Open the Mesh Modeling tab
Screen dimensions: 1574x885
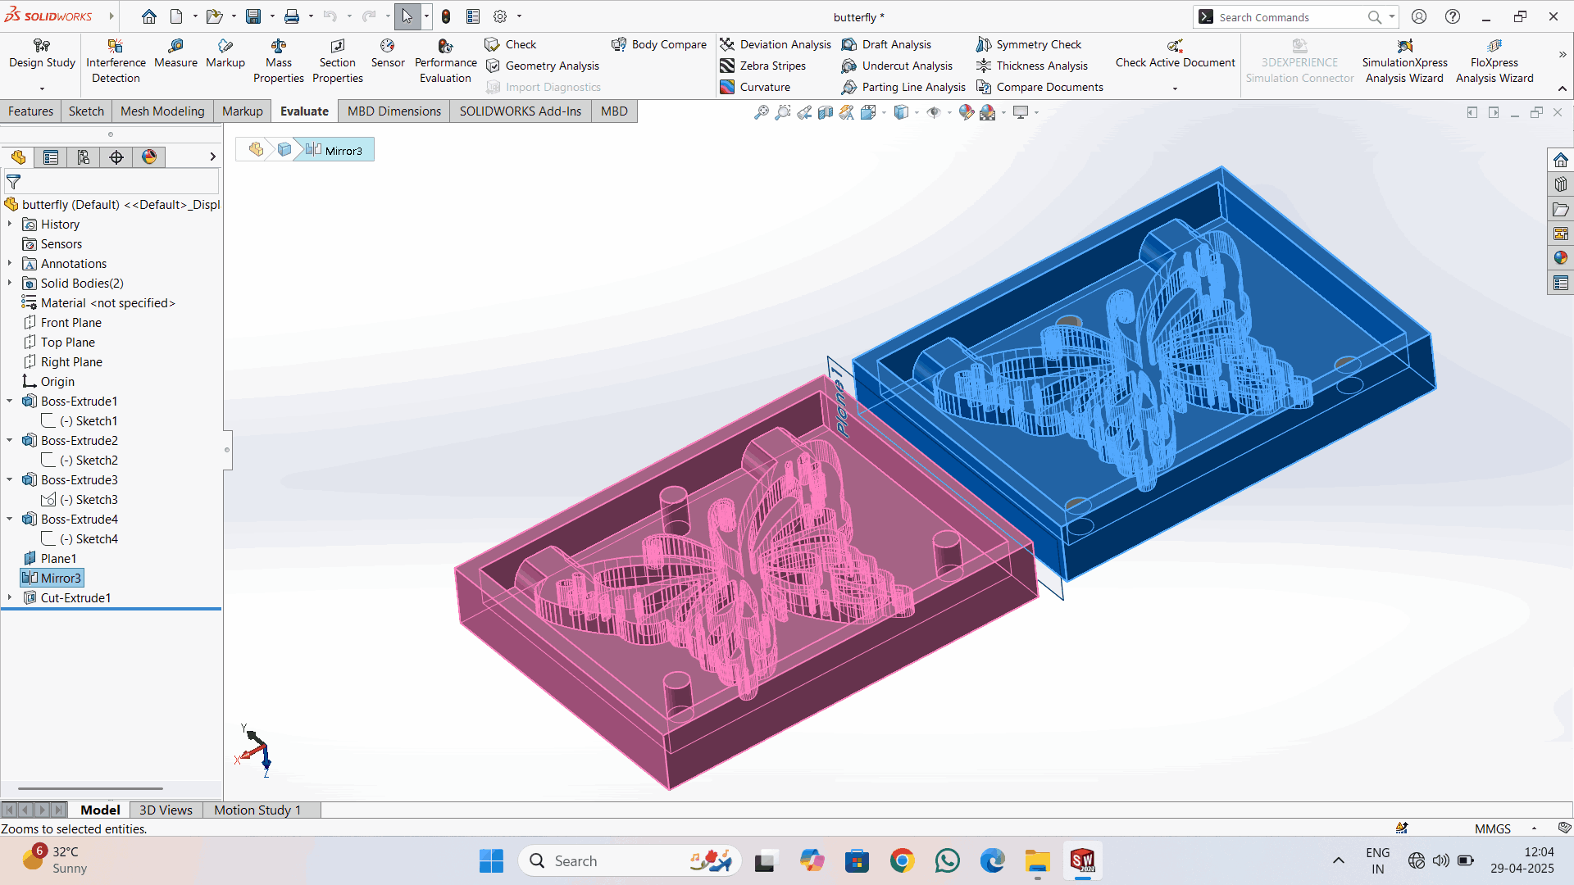(162, 111)
